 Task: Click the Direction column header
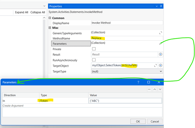pyautogui.click(x=21, y=95)
